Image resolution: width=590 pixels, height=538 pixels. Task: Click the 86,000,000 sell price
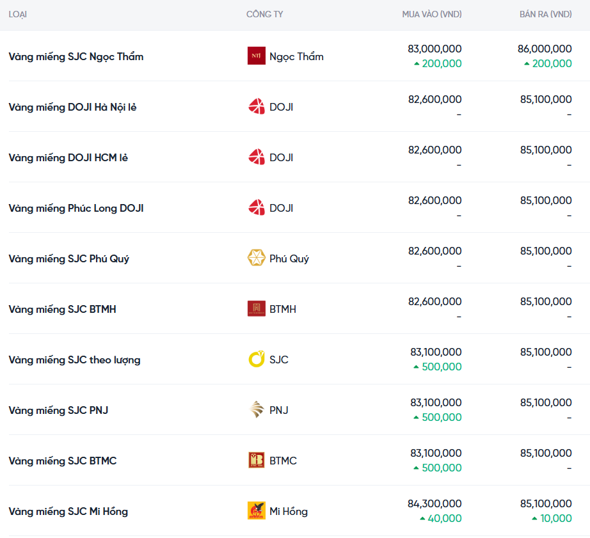545,49
